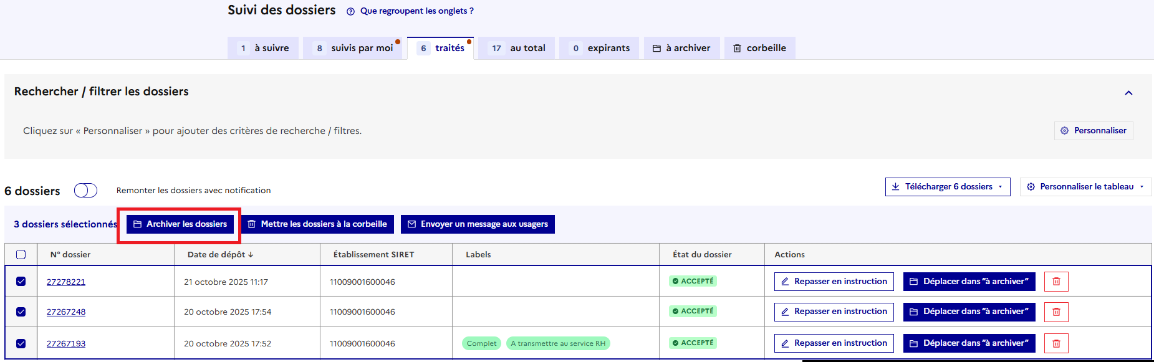Click the question mark help icon
The height and width of the screenshot is (362, 1154).
tap(350, 11)
